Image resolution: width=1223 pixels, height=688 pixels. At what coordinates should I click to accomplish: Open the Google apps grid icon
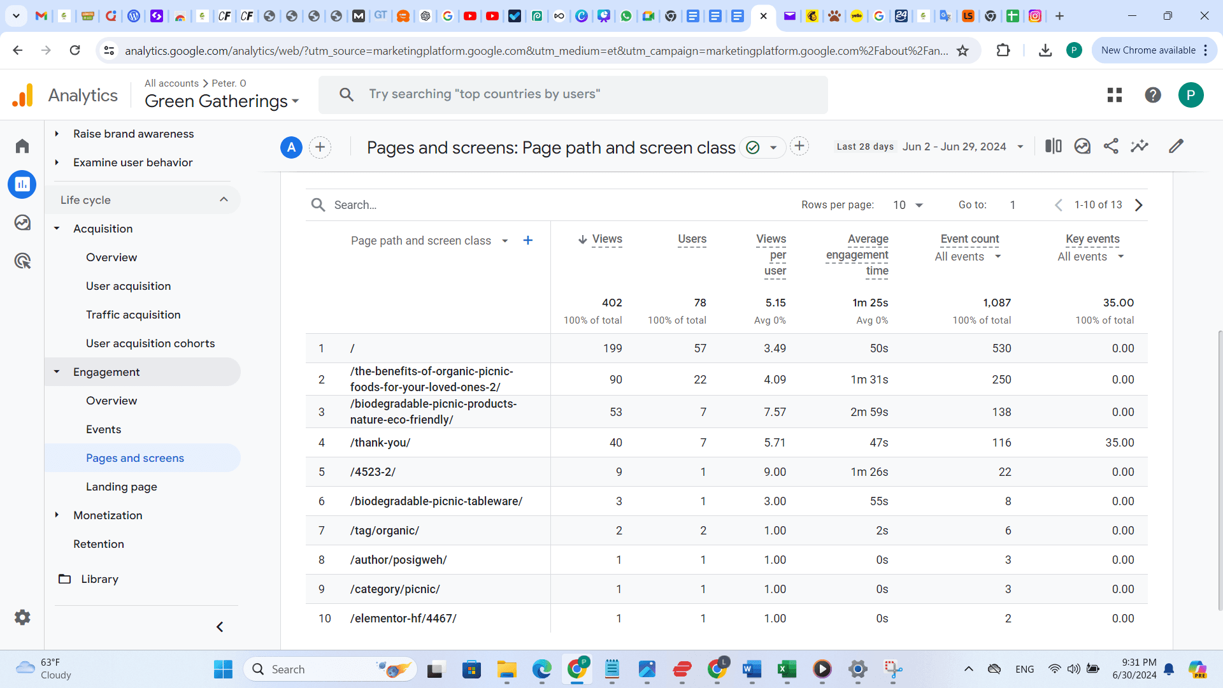(1115, 95)
